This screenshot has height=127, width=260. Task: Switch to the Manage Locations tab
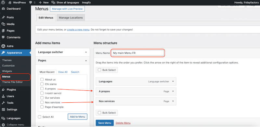tap(71, 18)
